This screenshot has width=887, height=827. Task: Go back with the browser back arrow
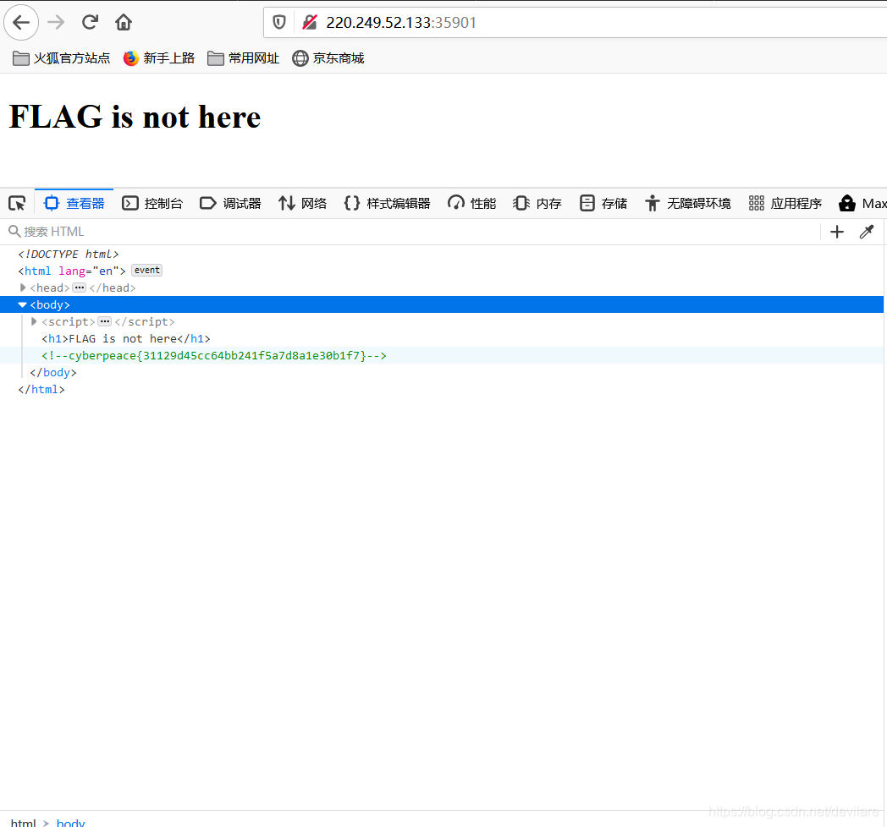coord(21,23)
